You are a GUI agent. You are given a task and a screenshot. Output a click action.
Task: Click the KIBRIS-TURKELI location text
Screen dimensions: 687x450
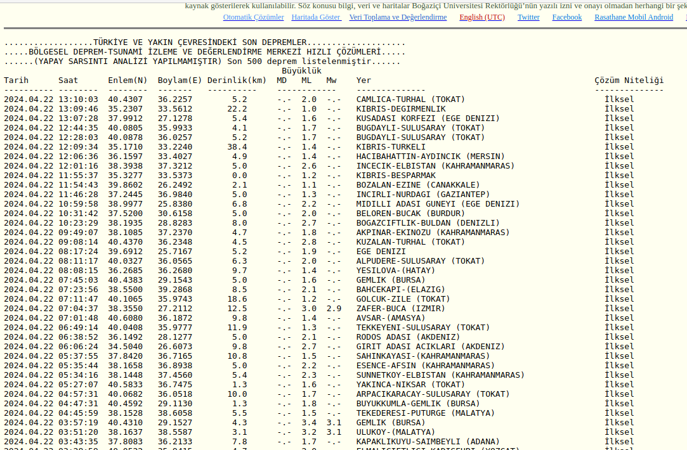pos(390,147)
